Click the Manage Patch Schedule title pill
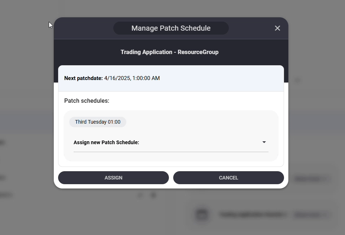 coord(171,28)
